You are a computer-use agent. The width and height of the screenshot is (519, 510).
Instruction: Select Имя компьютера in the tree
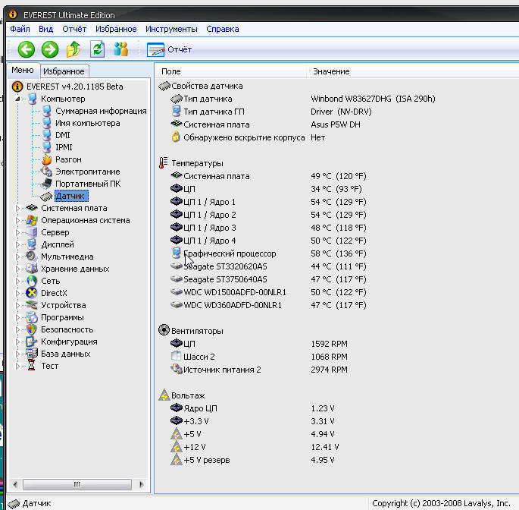pyautogui.click(x=88, y=123)
